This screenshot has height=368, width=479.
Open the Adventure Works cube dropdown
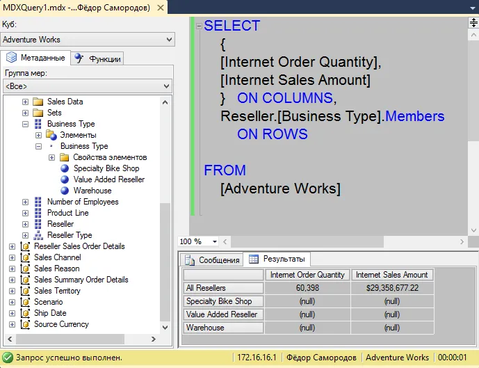169,40
